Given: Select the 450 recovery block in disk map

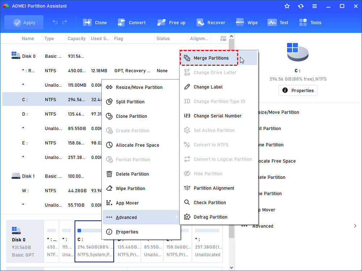Looking at the screenshot, I should (51, 241).
